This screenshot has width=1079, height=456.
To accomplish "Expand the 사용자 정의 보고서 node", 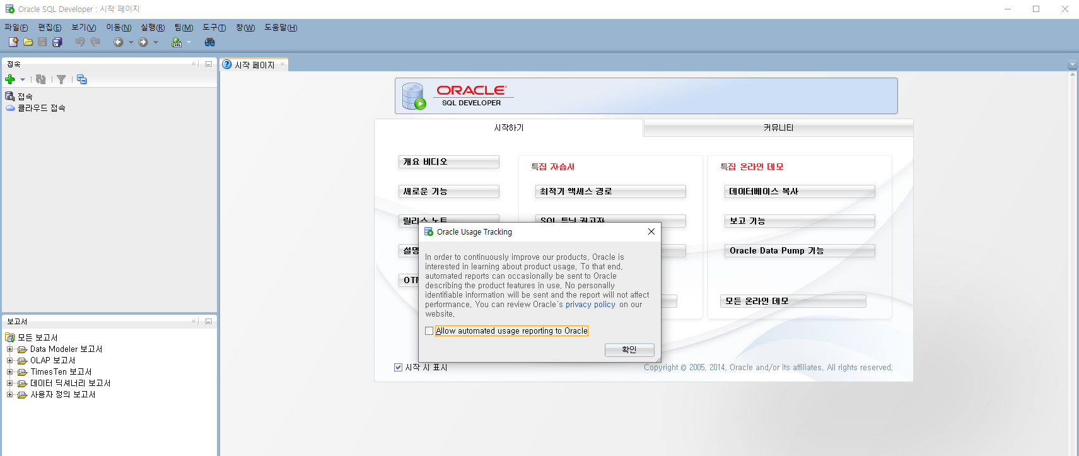I will (x=9, y=394).
